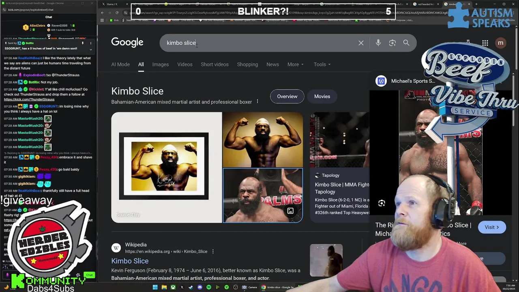The image size is (519, 292).
Task: Open the Camera app on taskbar
Action: pyautogui.click(x=250, y=287)
